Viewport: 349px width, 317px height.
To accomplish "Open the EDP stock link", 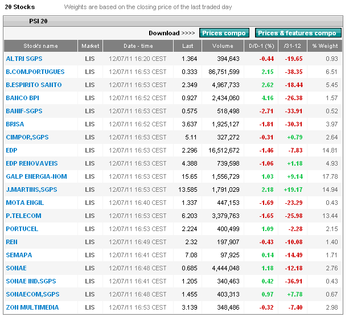I will [11, 150].
